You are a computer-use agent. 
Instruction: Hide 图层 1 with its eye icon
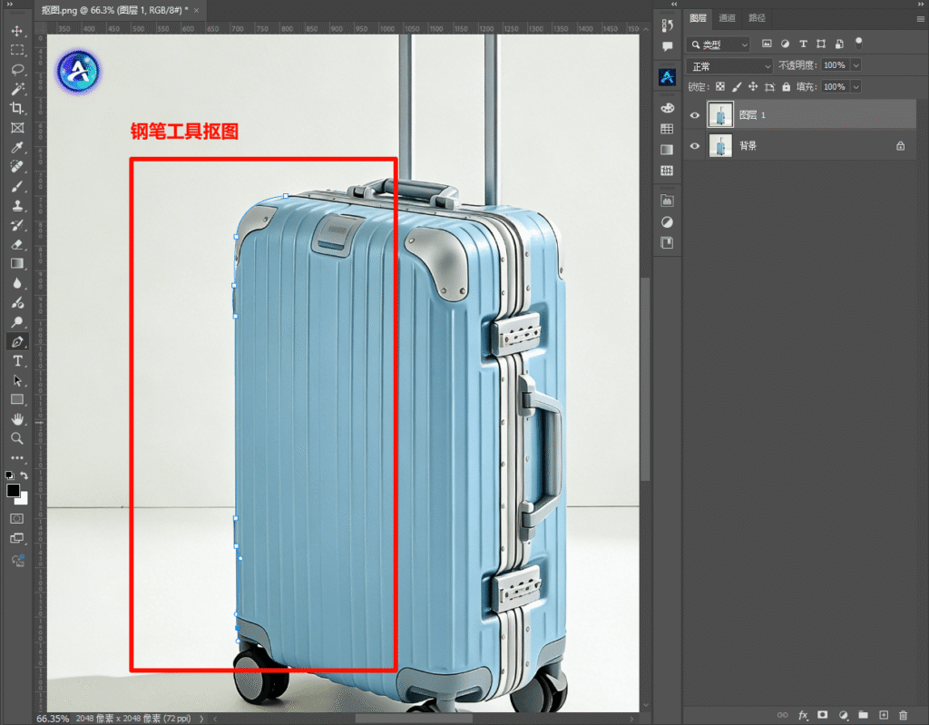(695, 115)
